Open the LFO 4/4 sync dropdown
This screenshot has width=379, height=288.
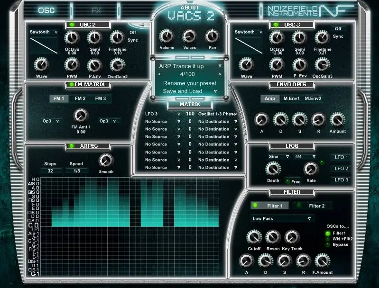coord(305,156)
